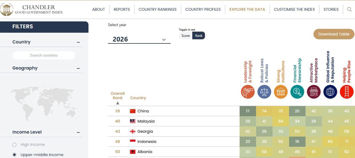
Task: Click the Helping People Rise ladder icon
Action: click(x=347, y=92)
